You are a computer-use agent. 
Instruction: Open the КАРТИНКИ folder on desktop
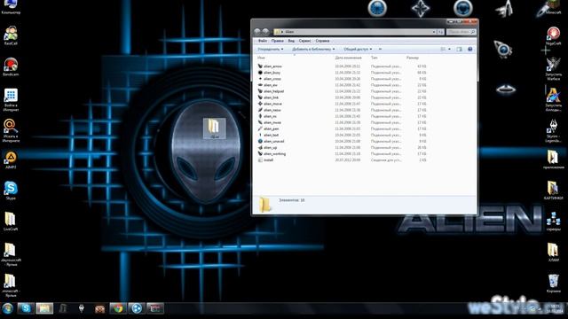coord(553,191)
